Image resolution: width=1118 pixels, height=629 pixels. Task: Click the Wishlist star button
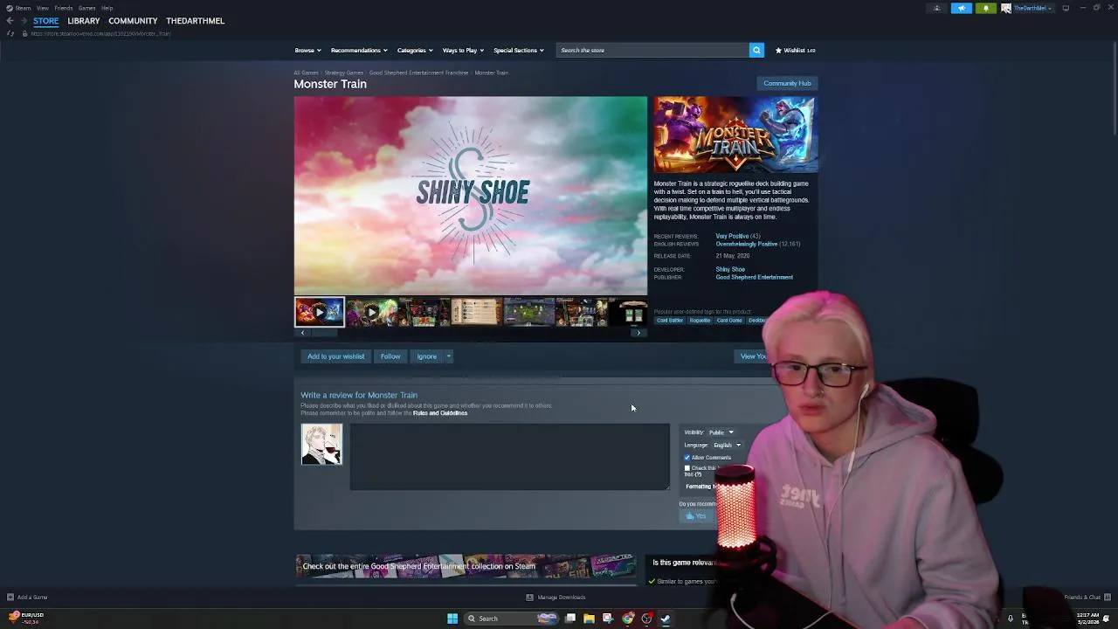[x=796, y=50]
